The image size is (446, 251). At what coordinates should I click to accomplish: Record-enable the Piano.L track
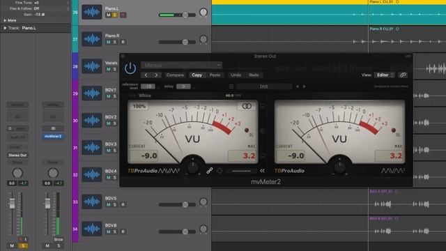[x=123, y=15]
